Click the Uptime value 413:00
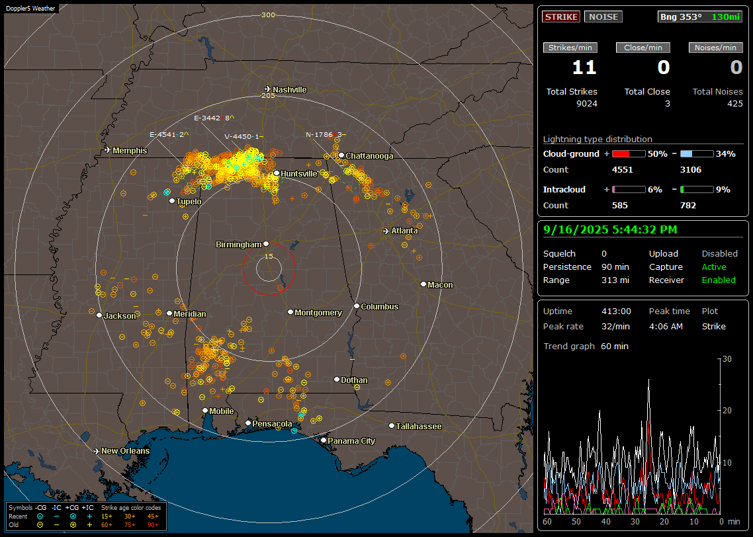The image size is (753, 537). click(616, 311)
